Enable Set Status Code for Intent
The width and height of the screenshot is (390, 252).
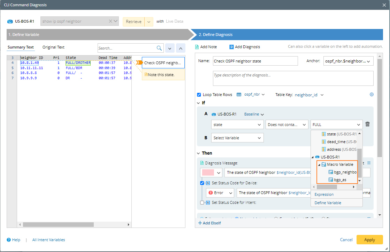click(202, 202)
